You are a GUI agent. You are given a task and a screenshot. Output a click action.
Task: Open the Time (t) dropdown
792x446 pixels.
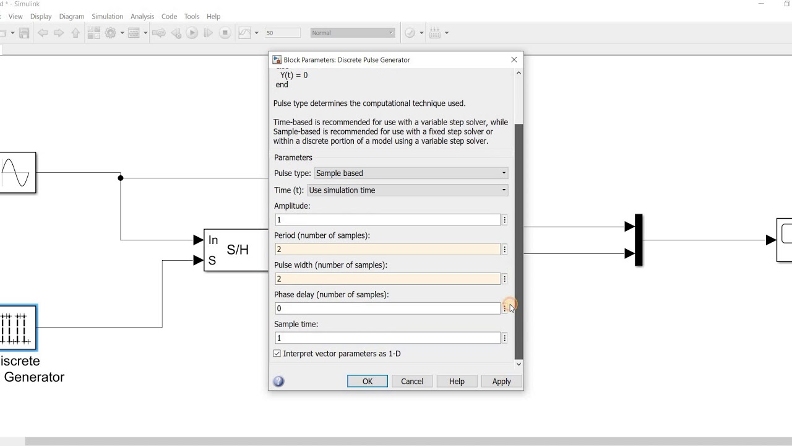pyautogui.click(x=408, y=190)
